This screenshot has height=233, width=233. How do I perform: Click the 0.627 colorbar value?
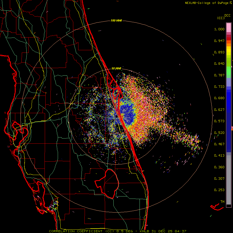219,110
